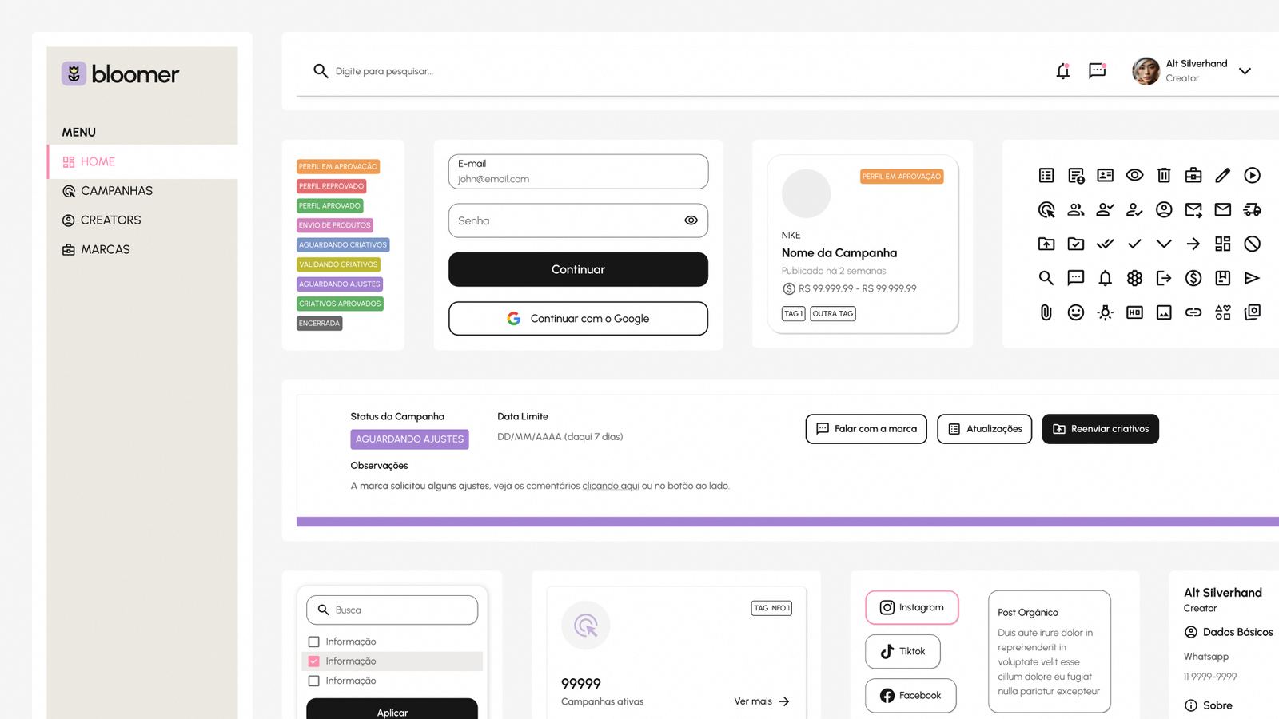Click the dollar coin icon
1279x719 pixels.
point(1193,278)
